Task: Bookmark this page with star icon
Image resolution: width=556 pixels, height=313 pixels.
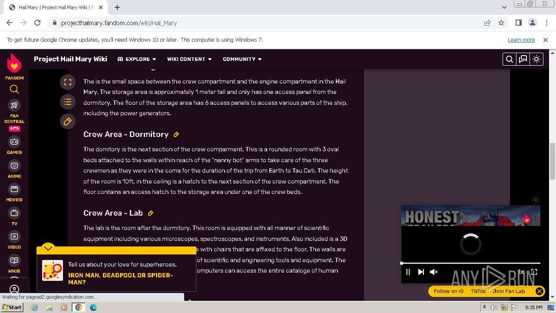Action: pos(501,23)
